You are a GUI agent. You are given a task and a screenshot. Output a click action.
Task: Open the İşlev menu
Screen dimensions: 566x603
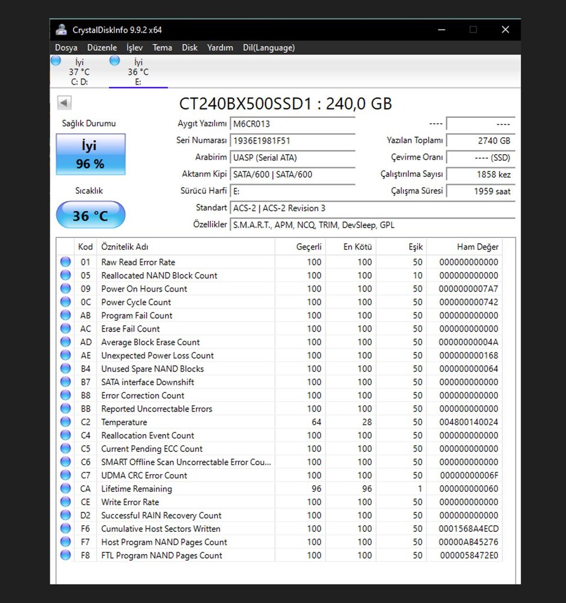[134, 48]
